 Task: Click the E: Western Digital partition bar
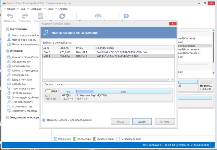[124, 95]
